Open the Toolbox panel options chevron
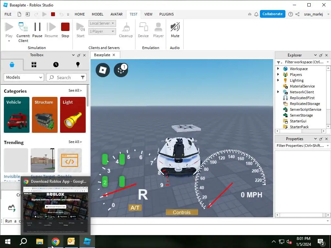 click(73, 55)
